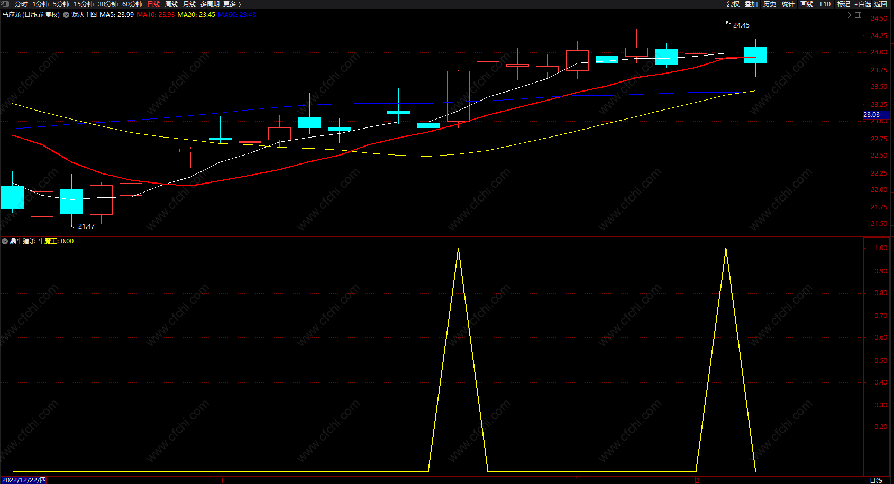Image resolution: width=894 pixels, height=484 pixels.
Task: Show more period options via 更多
Action: point(232,4)
